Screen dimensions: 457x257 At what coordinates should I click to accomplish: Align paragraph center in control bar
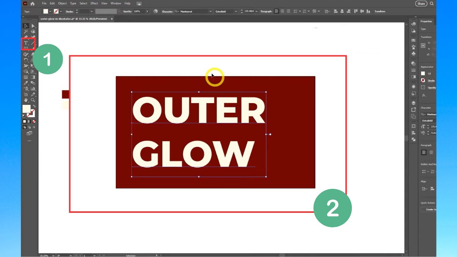(283, 11)
